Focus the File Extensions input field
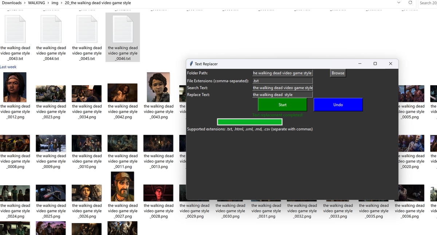 283,81
